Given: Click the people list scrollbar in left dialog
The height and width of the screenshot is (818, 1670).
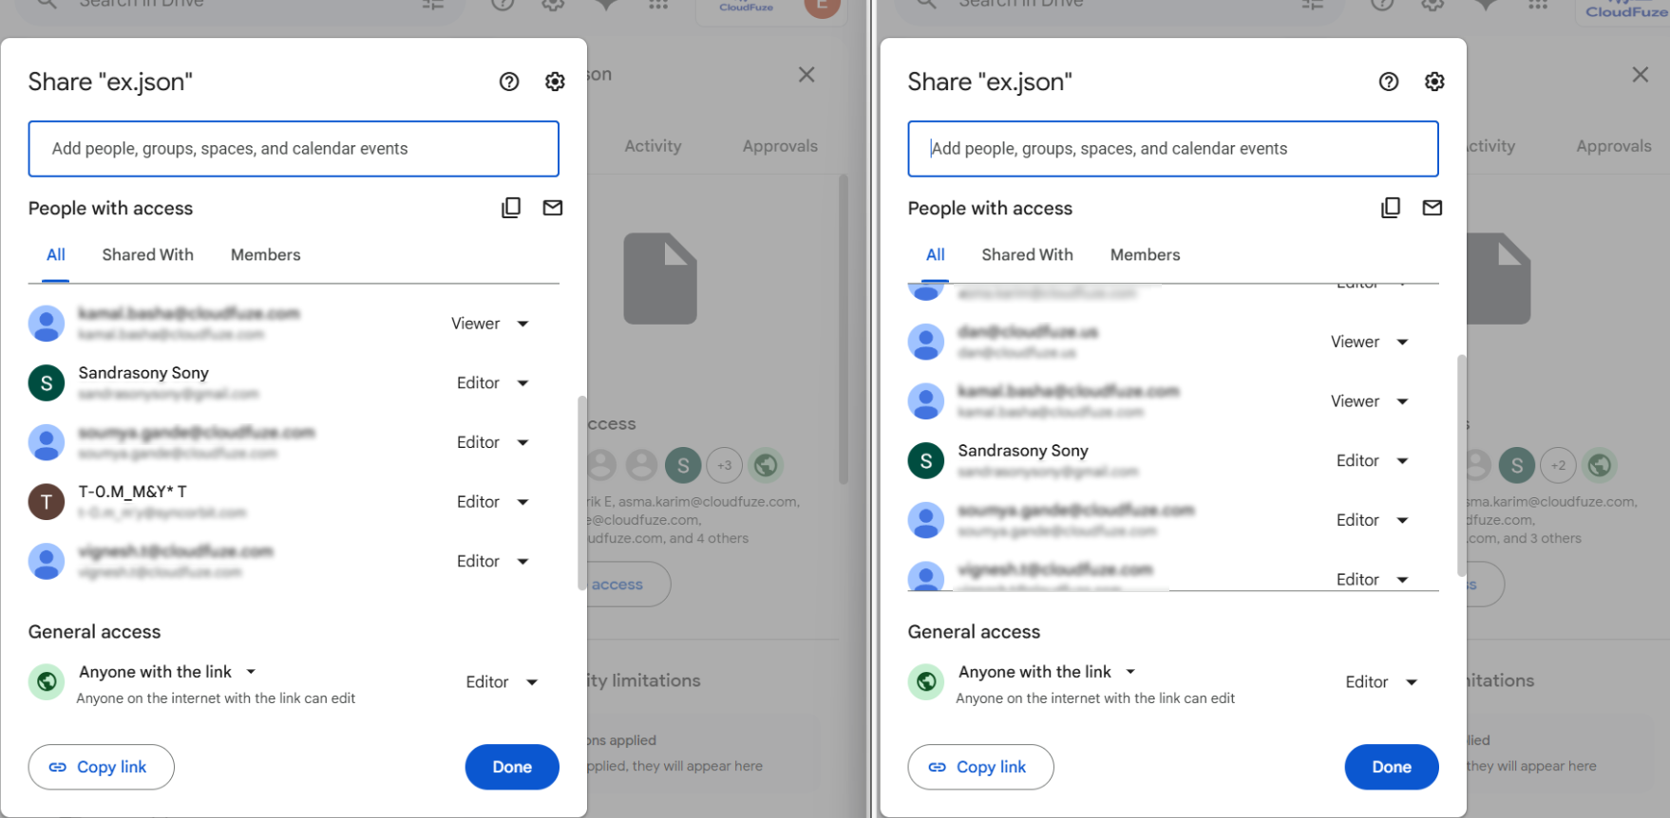Looking at the screenshot, I should click(582, 493).
